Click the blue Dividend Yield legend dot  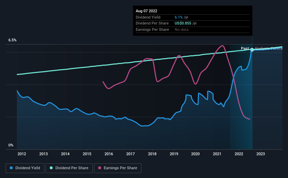click(x=11, y=168)
